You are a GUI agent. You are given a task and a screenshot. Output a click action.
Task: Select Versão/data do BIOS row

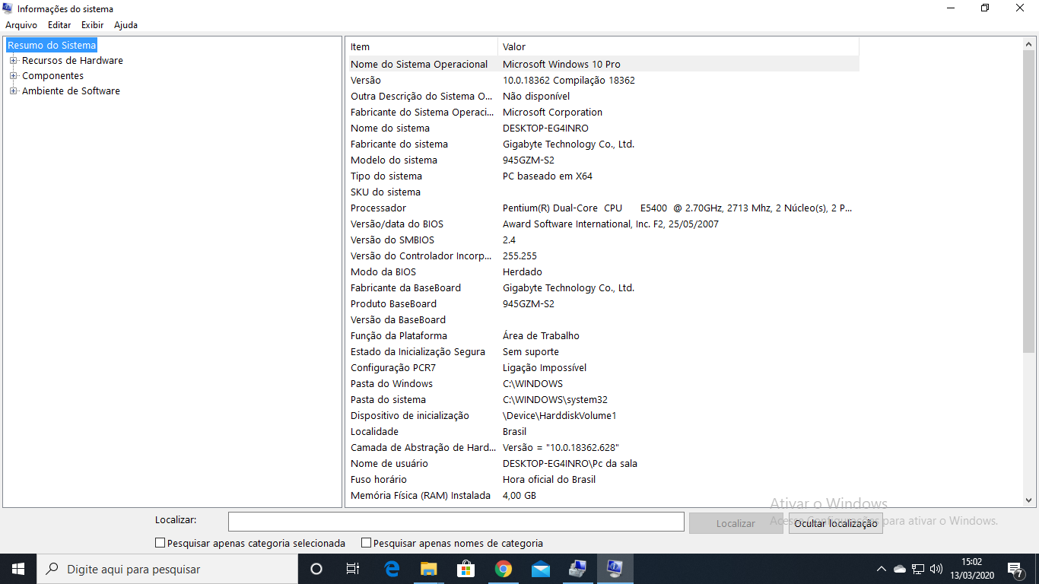(x=603, y=224)
